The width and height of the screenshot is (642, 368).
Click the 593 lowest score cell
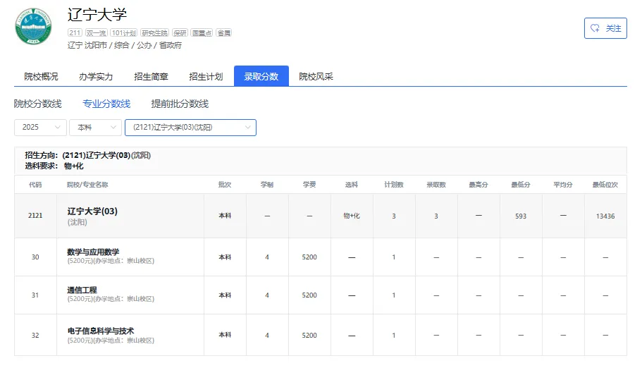[x=521, y=216]
